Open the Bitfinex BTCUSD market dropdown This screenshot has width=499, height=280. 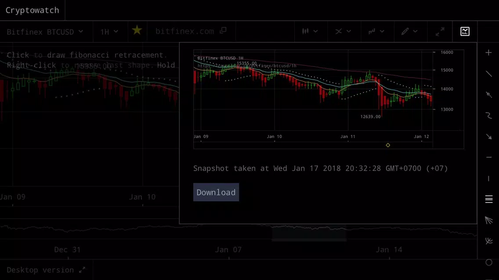click(x=45, y=32)
